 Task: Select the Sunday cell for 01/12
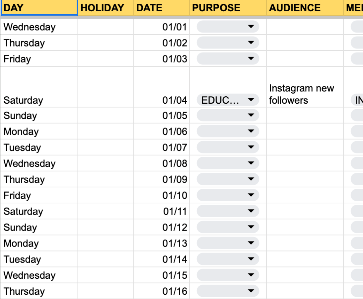pos(39,227)
